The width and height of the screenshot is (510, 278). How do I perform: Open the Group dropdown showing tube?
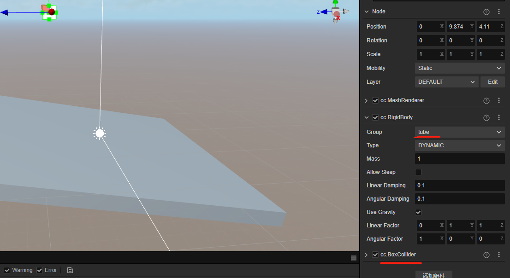coord(460,132)
